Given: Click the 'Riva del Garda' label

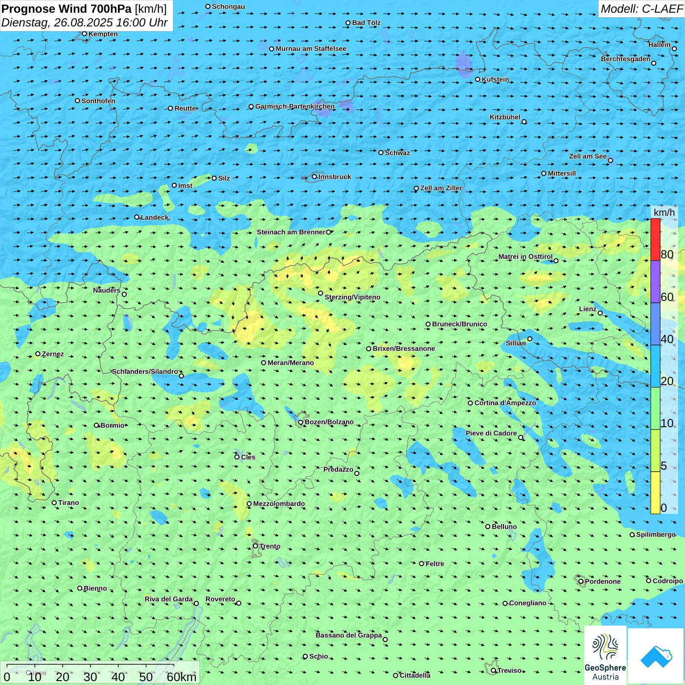Looking at the screenshot, I should coord(169,599).
